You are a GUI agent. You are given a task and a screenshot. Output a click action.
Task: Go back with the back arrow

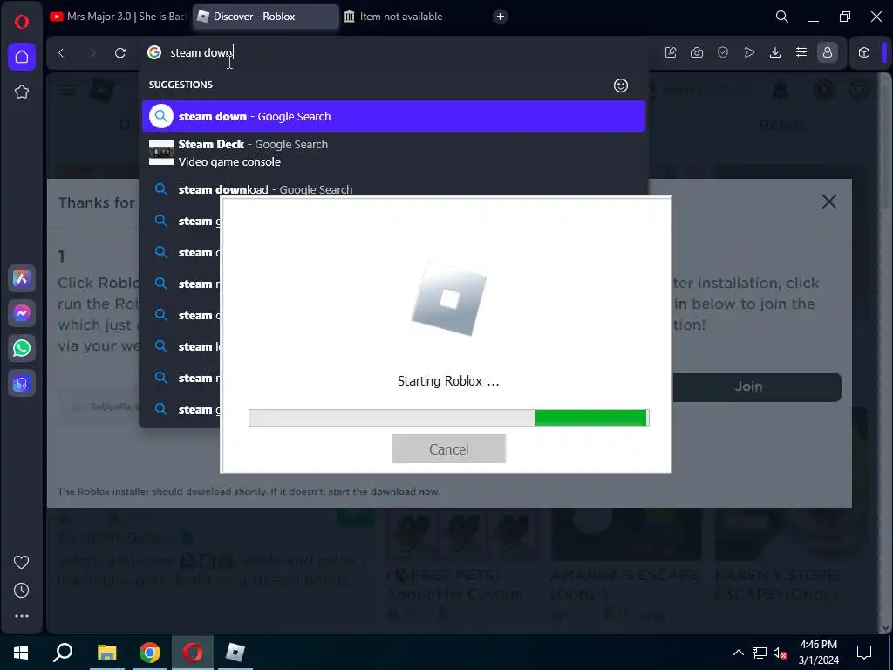(x=62, y=52)
